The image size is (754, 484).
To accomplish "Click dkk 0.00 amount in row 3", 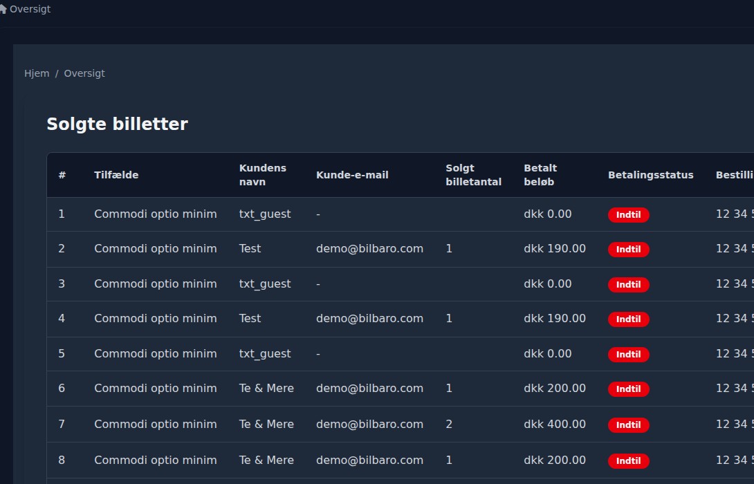I will [548, 283].
